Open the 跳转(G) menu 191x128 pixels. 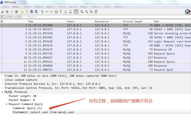(39, 7)
